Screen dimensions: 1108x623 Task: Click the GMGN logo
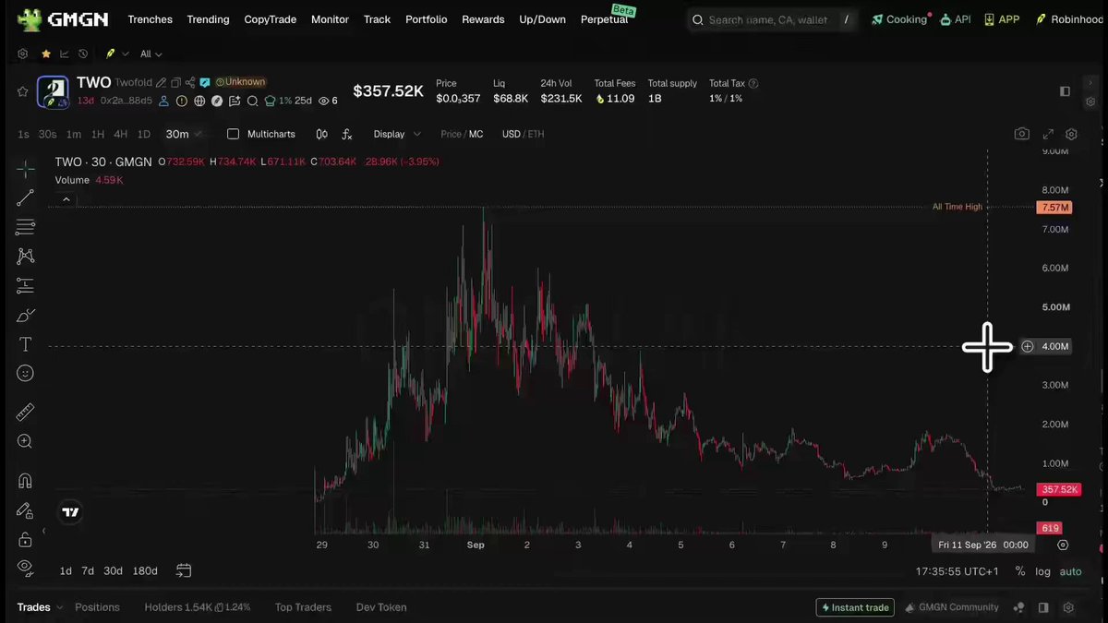pos(63,19)
